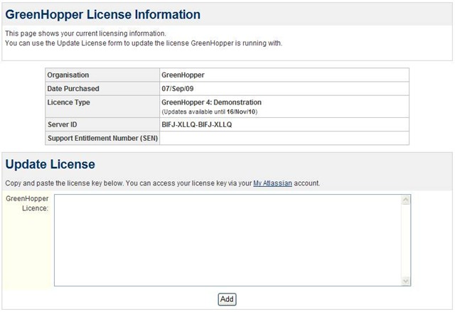Click the Update License heading
Viewport: 455px width, 312px height.
(x=50, y=165)
